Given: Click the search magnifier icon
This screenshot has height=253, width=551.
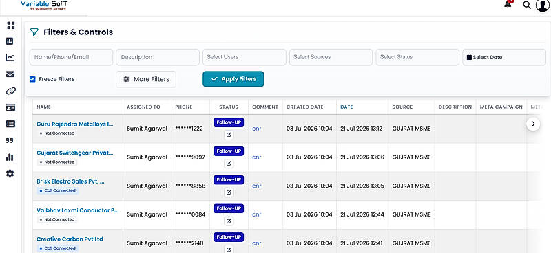Looking at the screenshot, I should [527, 5].
